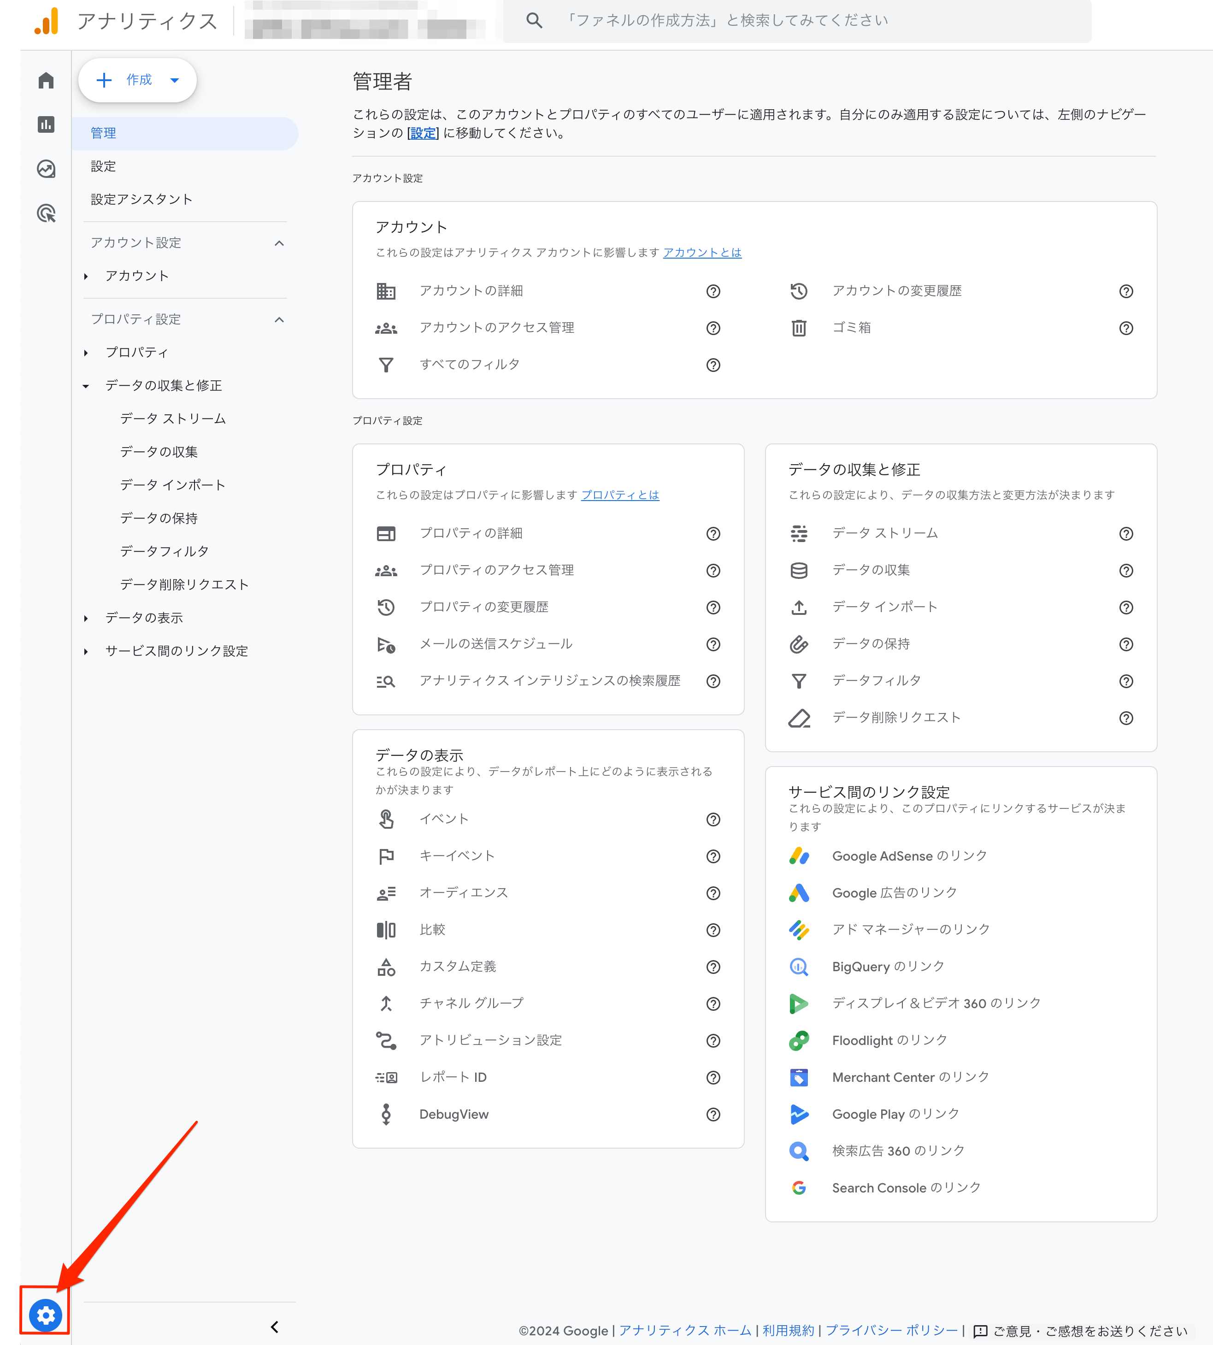1213x1345 pixels.
Task: Collapse the プロパティ設定 section chevron
Action: [x=279, y=320]
